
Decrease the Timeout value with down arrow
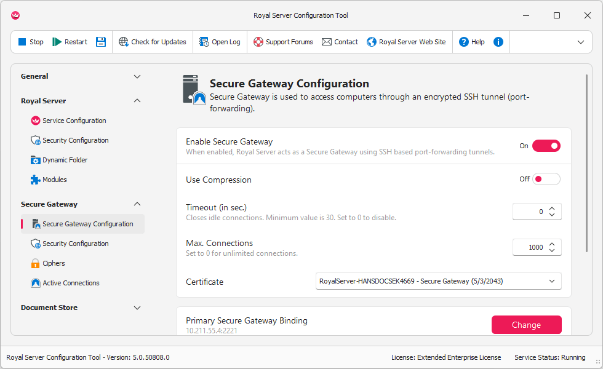click(552, 215)
